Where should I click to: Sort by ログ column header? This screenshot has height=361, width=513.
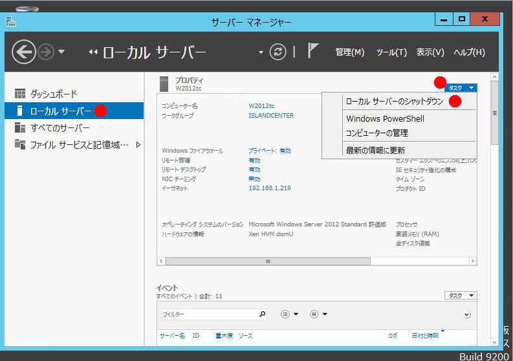[x=393, y=336]
